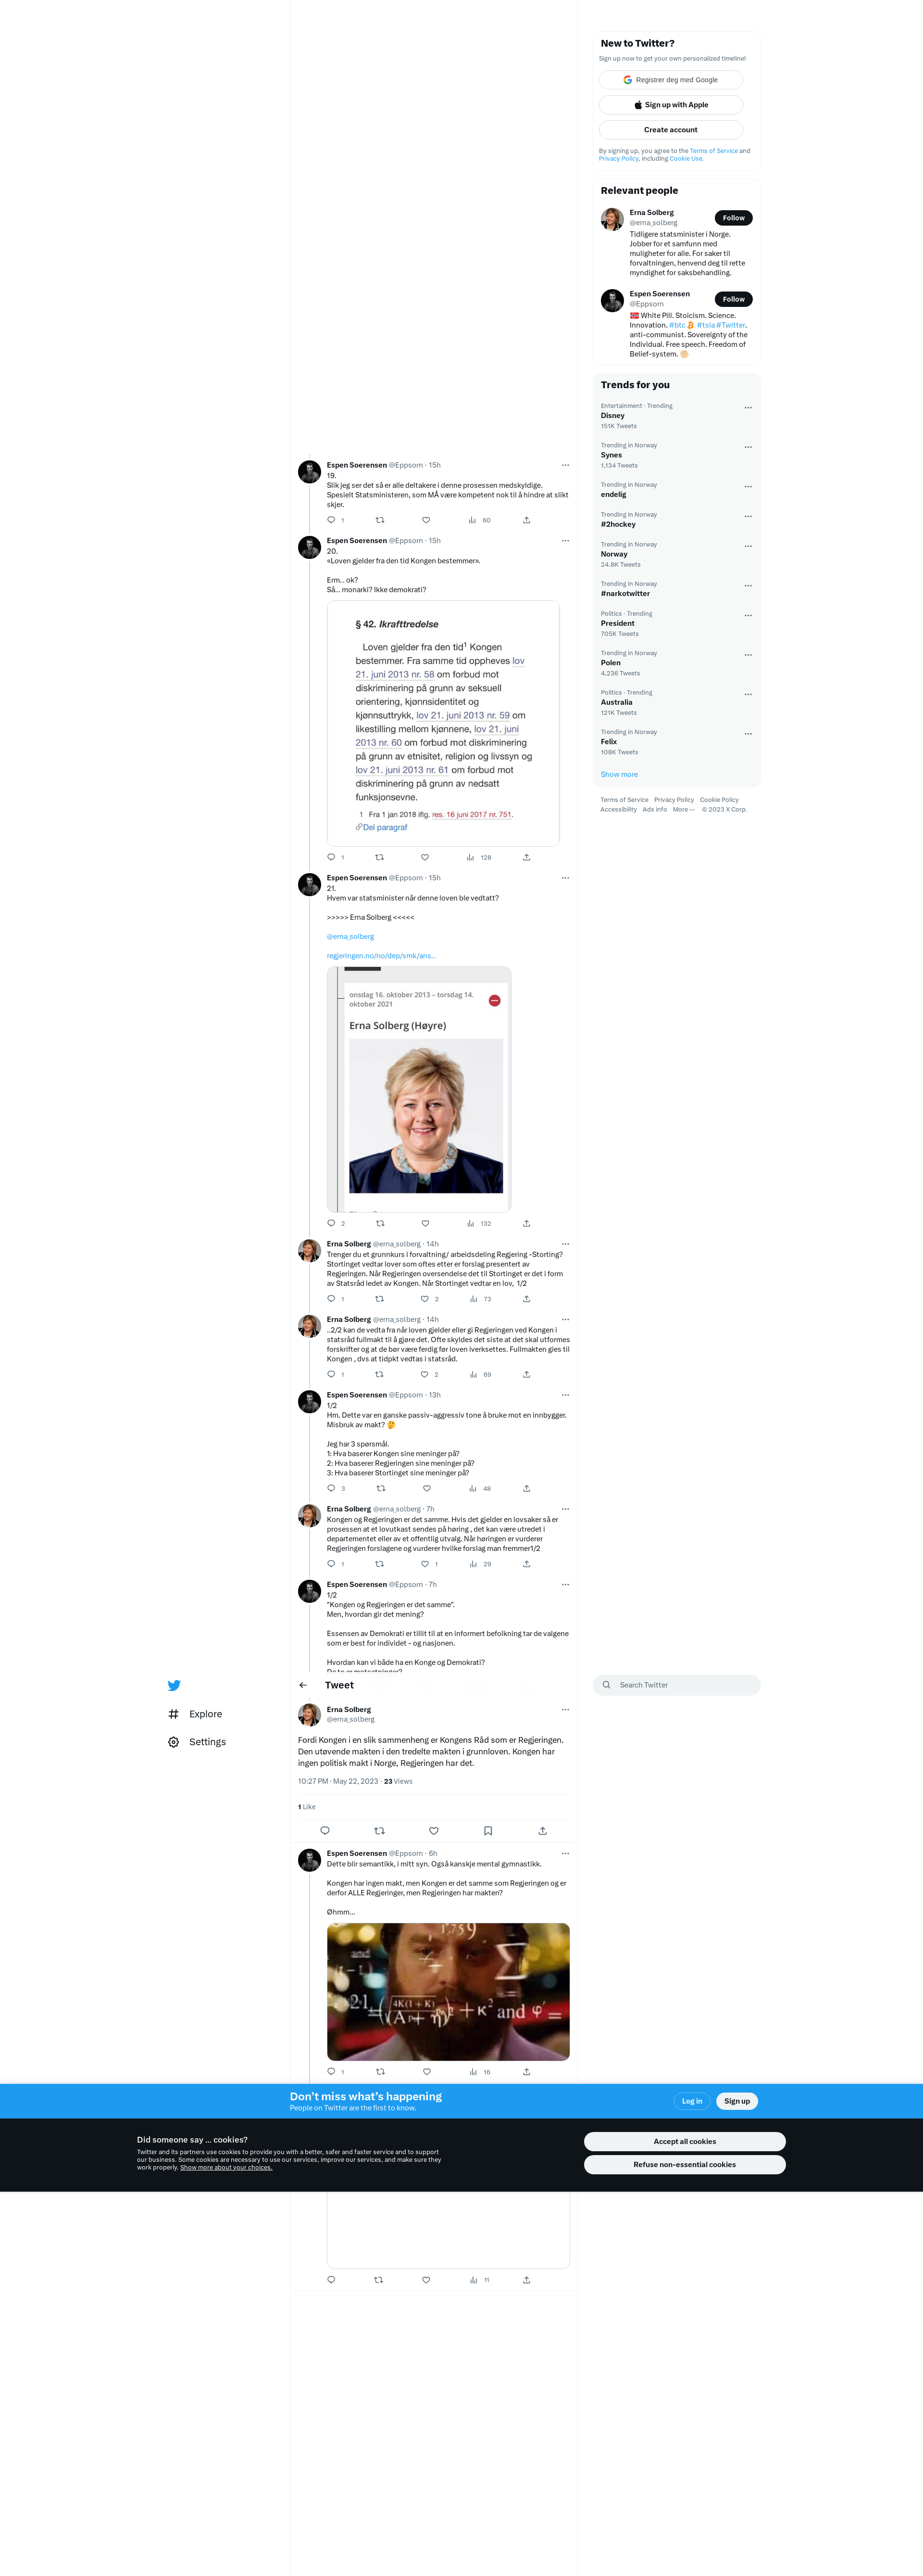
Task: Open the three-dot menu on main tweet
Action: [x=565, y=1710]
